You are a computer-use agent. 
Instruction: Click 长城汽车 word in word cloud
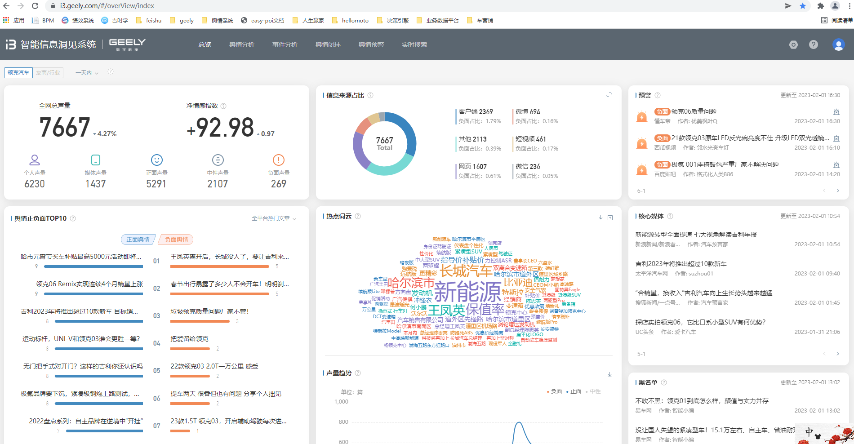pyautogui.click(x=466, y=271)
